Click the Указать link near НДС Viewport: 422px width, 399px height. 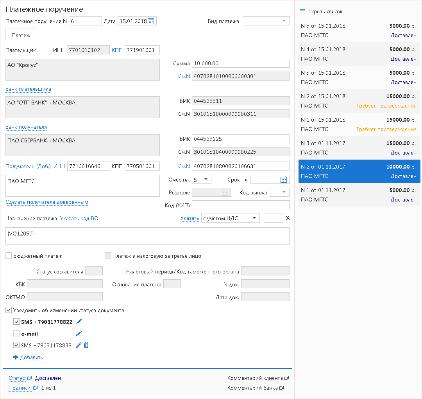tap(190, 218)
